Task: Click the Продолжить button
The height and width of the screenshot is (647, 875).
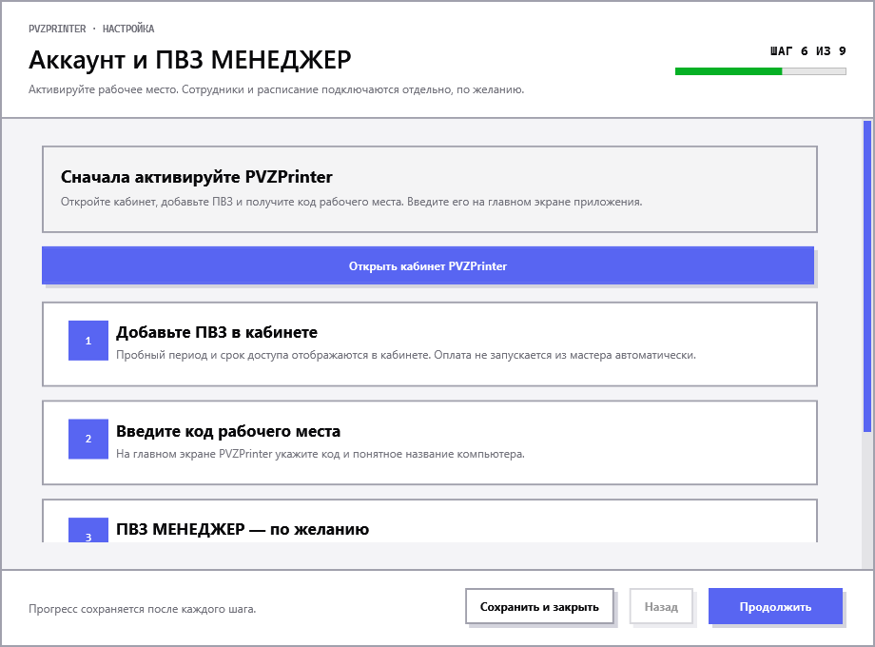Action: click(775, 606)
